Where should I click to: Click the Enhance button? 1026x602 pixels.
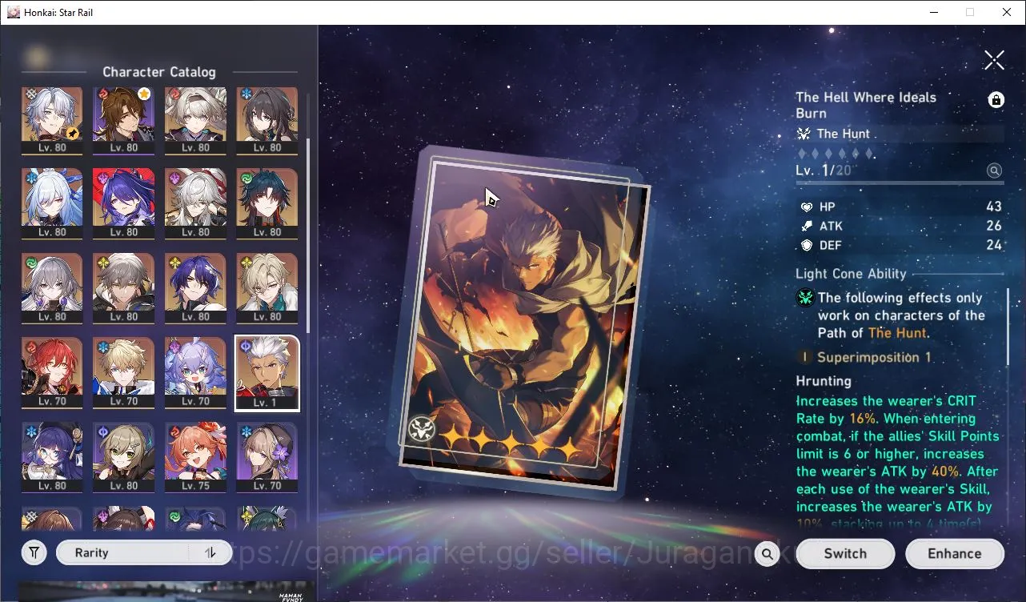coord(954,553)
